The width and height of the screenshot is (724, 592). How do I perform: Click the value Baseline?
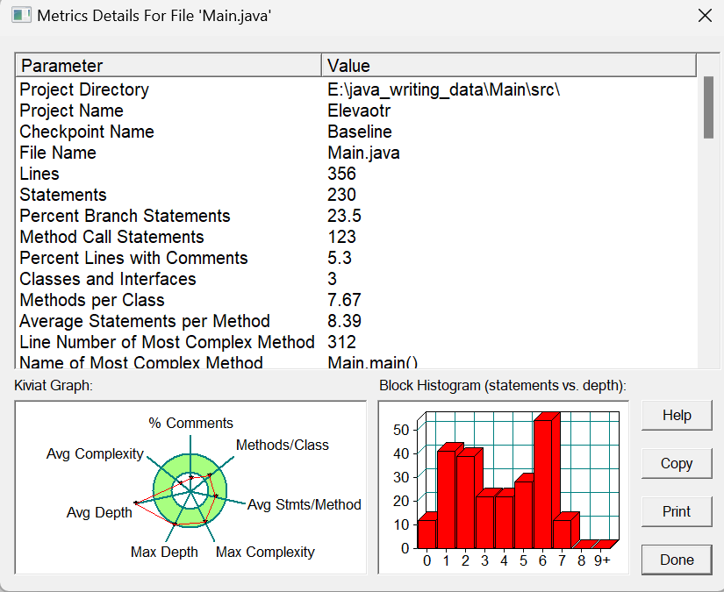pos(360,132)
